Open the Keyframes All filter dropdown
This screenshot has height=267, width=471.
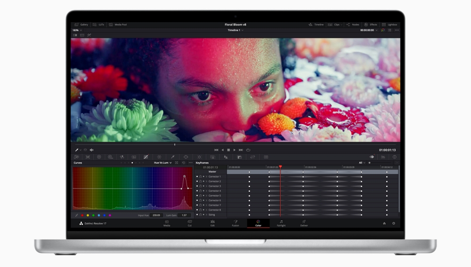[x=362, y=163]
